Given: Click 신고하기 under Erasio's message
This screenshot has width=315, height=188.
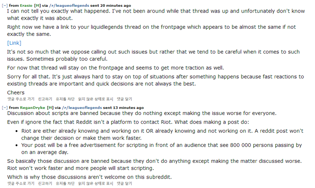Looking at the screenshot, I should point(45,99).
